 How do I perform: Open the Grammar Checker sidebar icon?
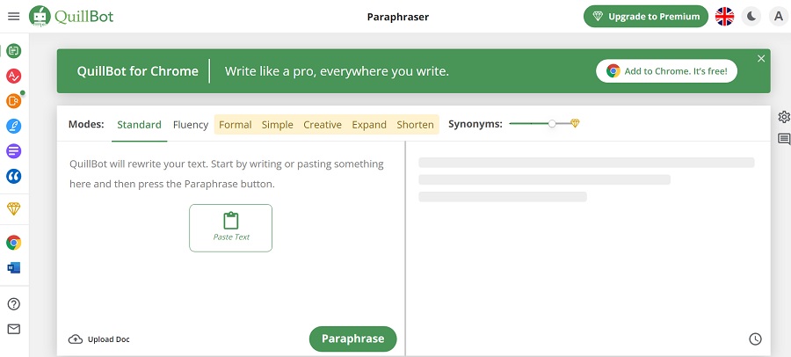13,76
